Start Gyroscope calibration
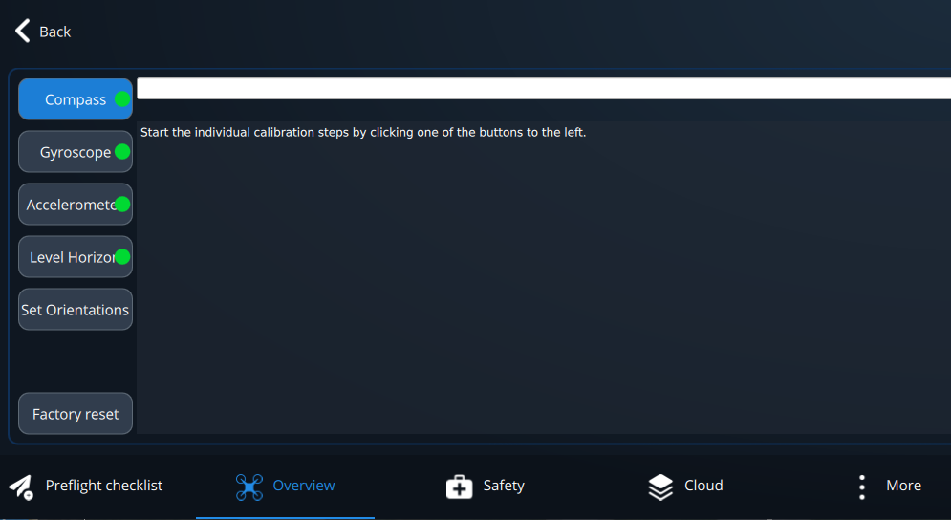Image resolution: width=951 pixels, height=520 pixels. [x=76, y=152]
